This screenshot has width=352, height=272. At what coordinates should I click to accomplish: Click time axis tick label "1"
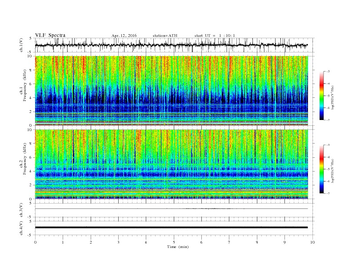pyautogui.click(x=63, y=242)
